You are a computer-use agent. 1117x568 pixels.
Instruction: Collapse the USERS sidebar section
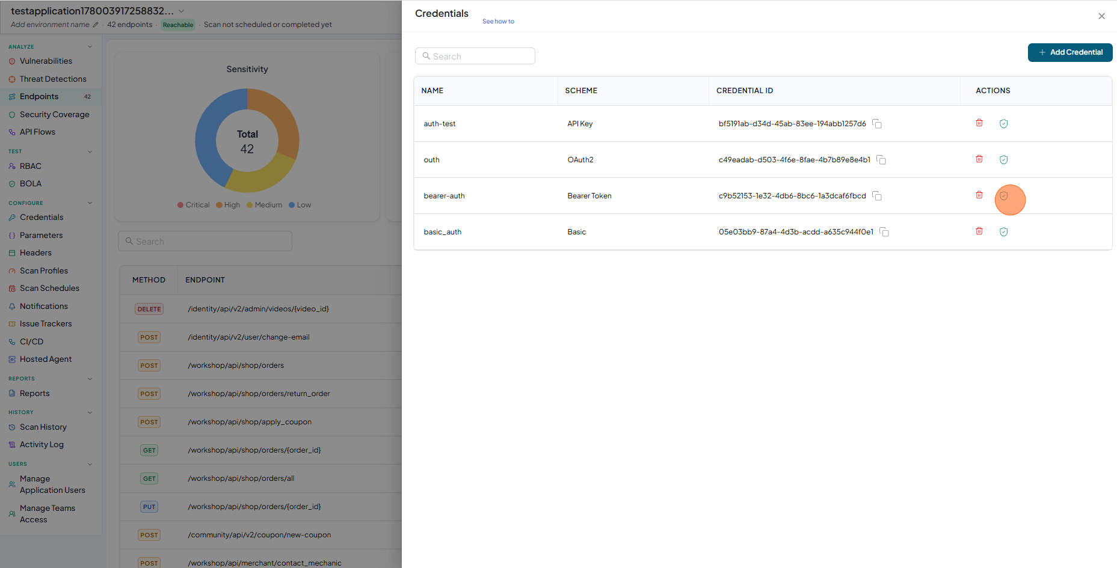[x=90, y=464]
